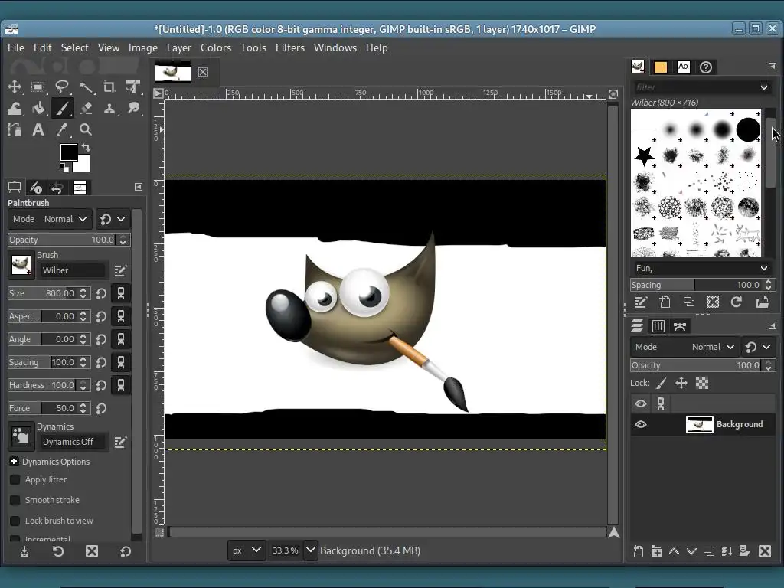Open Paintbrush Mode Normal dropdown
Viewport: 784px width, 588px height.
[50, 219]
